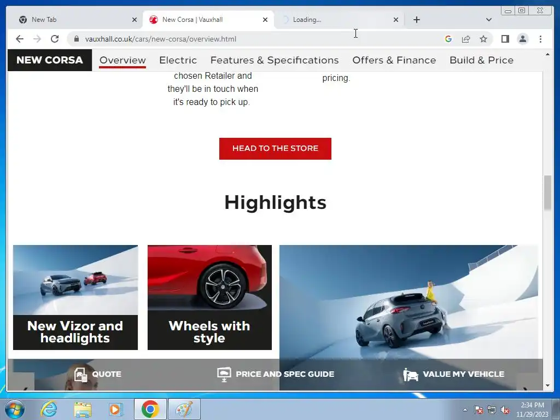Go back to the previous page
This screenshot has height=420, width=560.
click(20, 39)
